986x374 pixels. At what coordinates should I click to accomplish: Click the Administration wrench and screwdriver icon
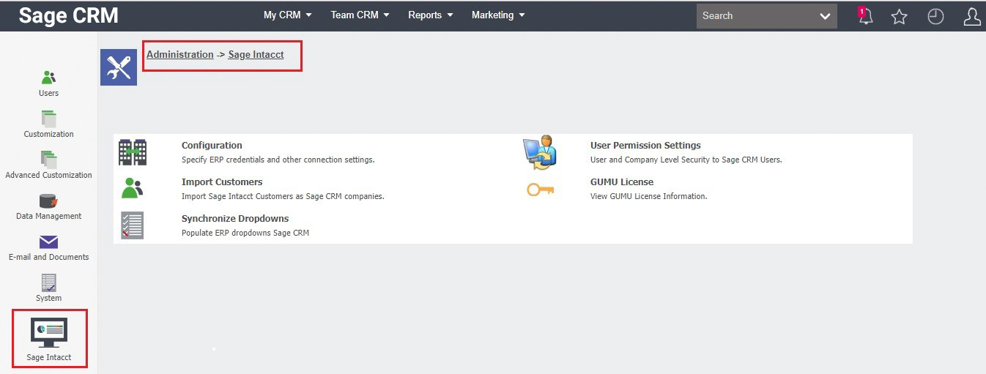tap(119, 67)
